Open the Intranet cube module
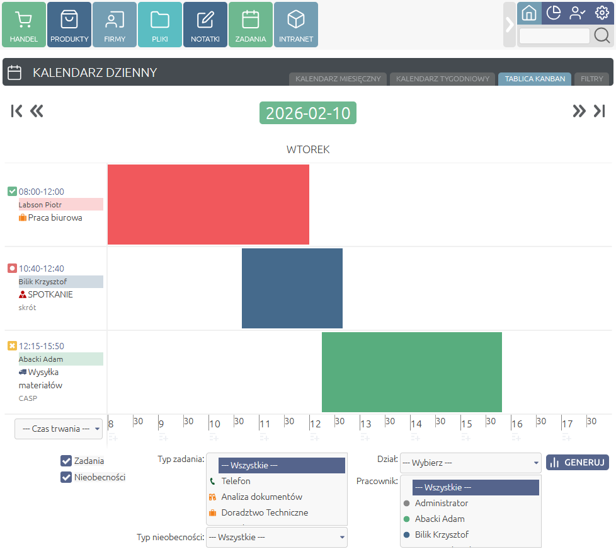The image size is (616, 549). [296, 25]
